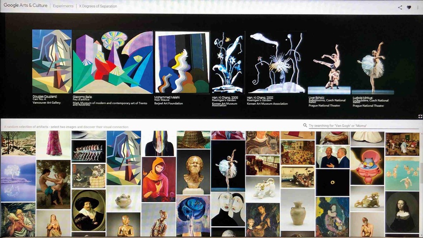423x238 pixels.
Task: Open the share icon in header
Action: (400, 7)
